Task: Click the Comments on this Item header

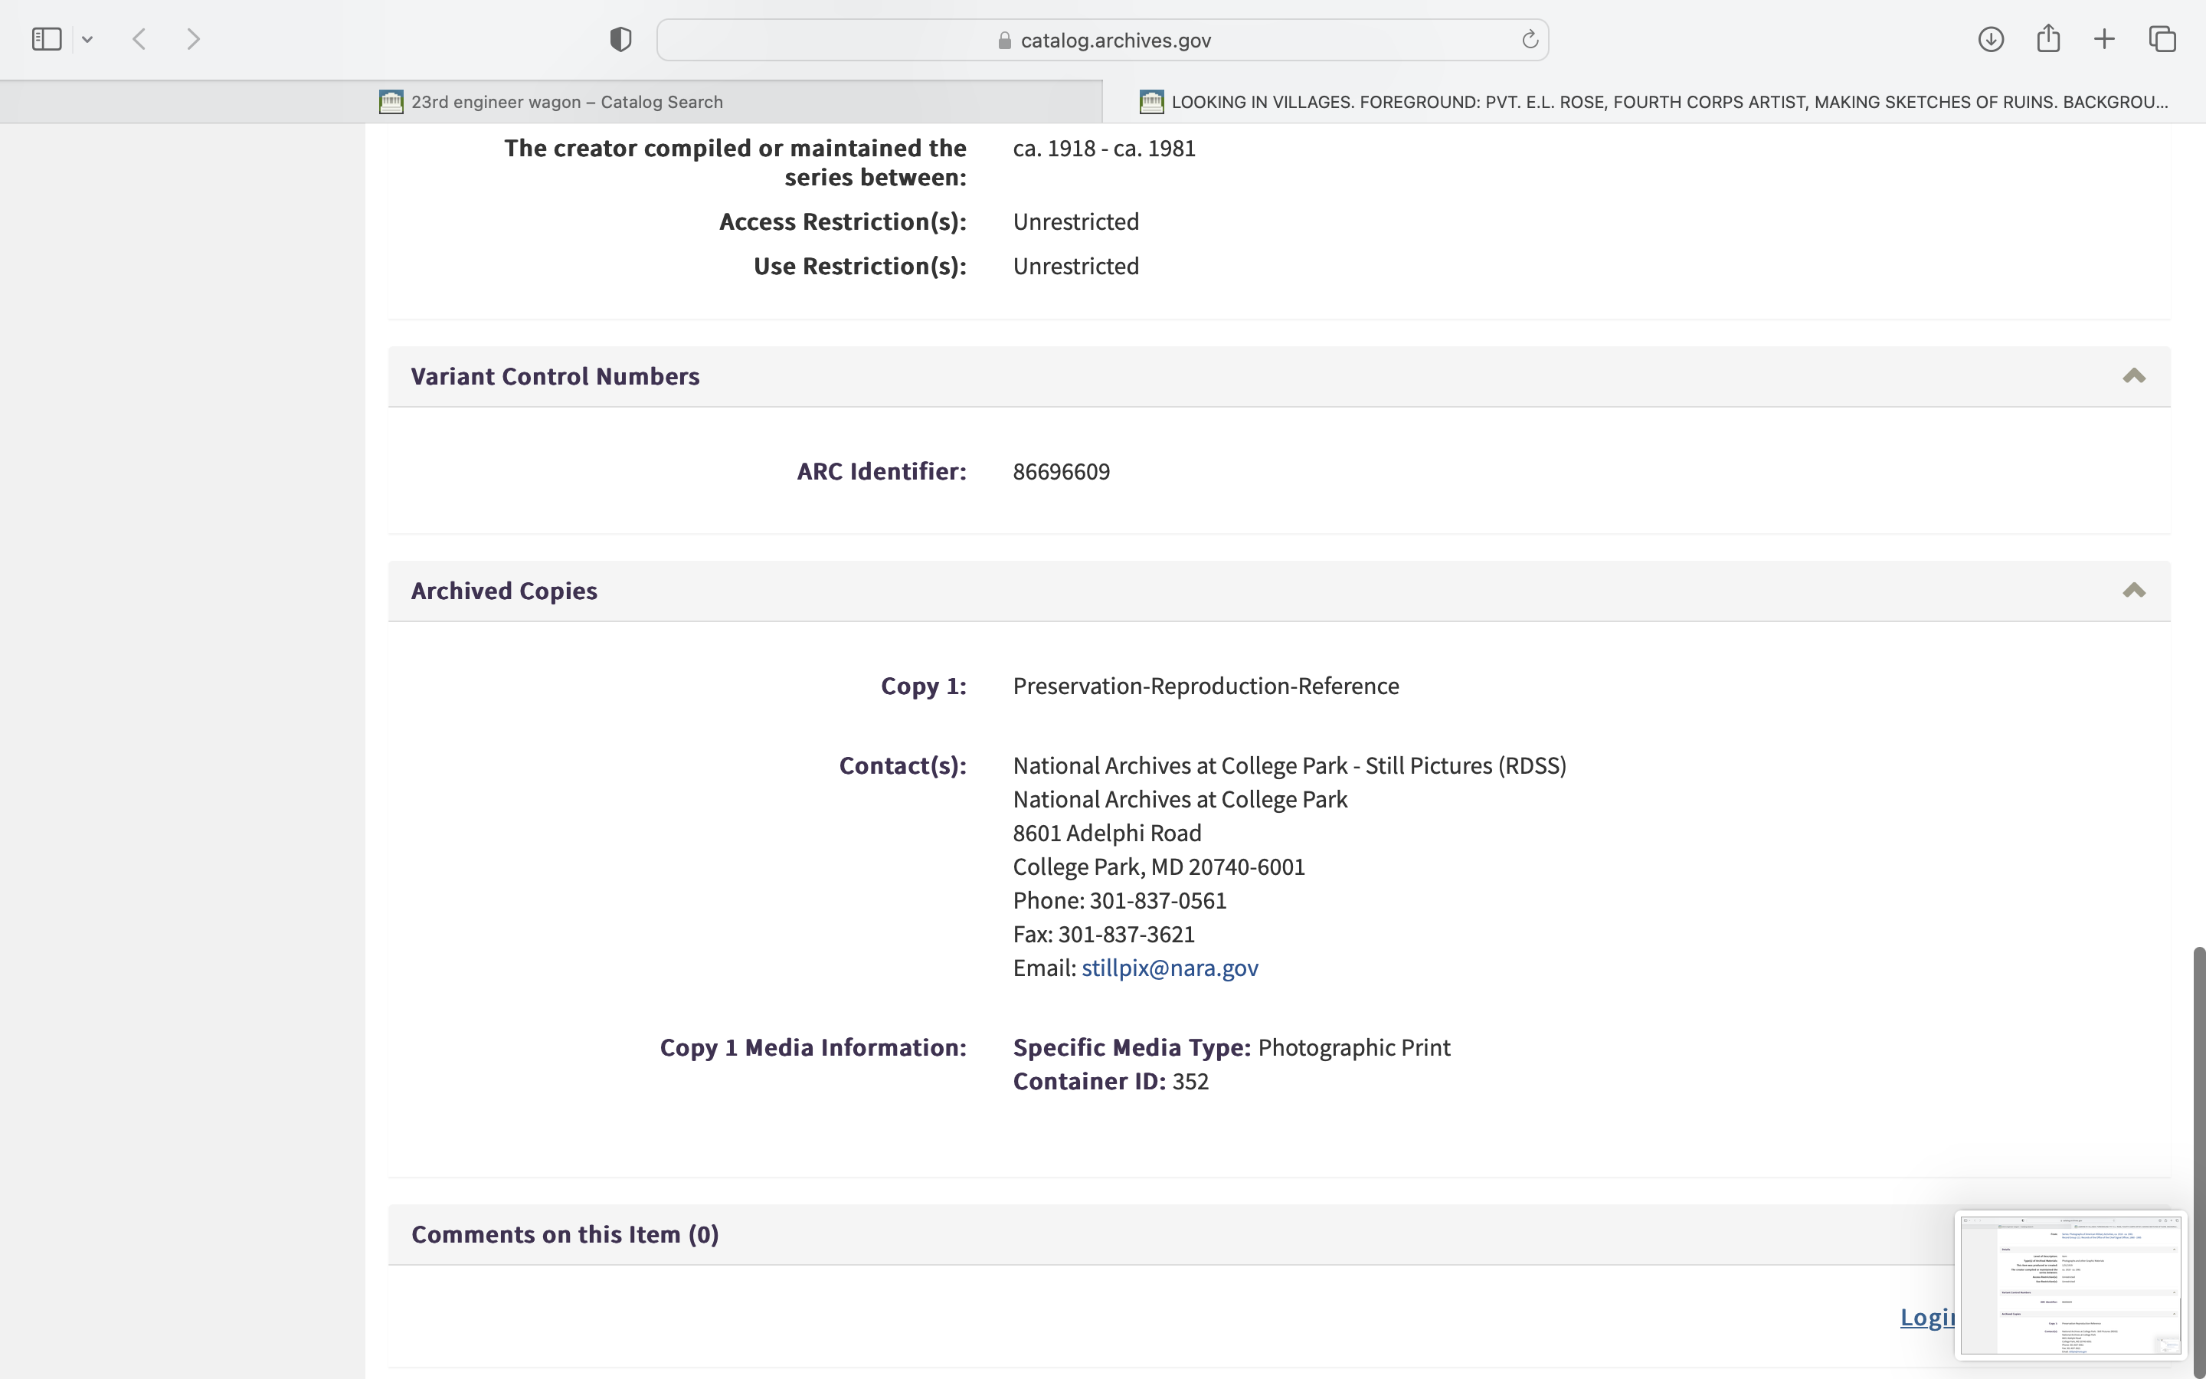Action: pos(565,1234)
